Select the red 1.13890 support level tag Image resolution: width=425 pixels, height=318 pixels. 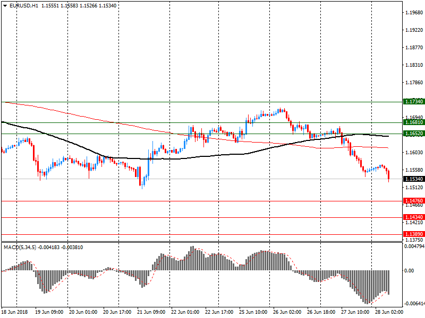413,234
